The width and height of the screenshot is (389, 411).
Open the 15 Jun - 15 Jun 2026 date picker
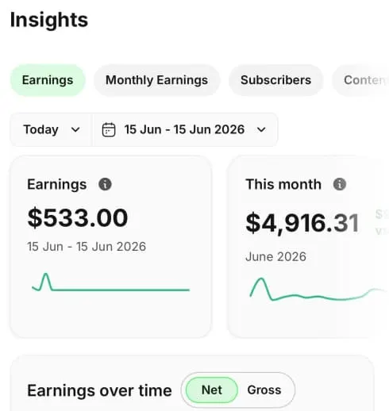186,129
